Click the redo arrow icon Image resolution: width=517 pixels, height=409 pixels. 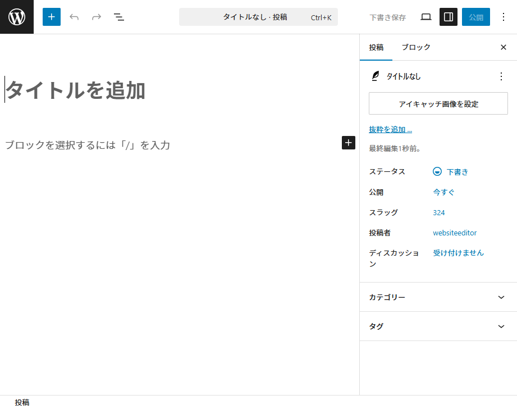click(97, 17)
